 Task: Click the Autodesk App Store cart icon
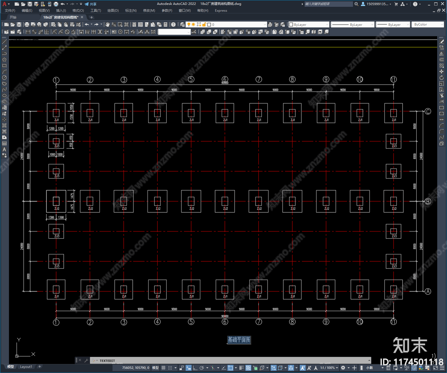396,4
